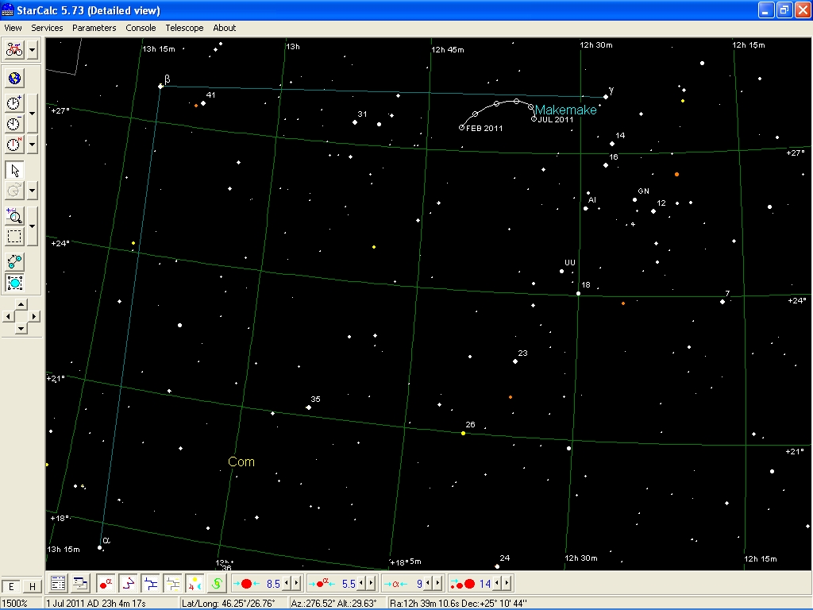Image resolution: width=813 pixels, height=610 pixels.
Task: Click the red star magnitude limit icon
Action: [x=246, y=584]
